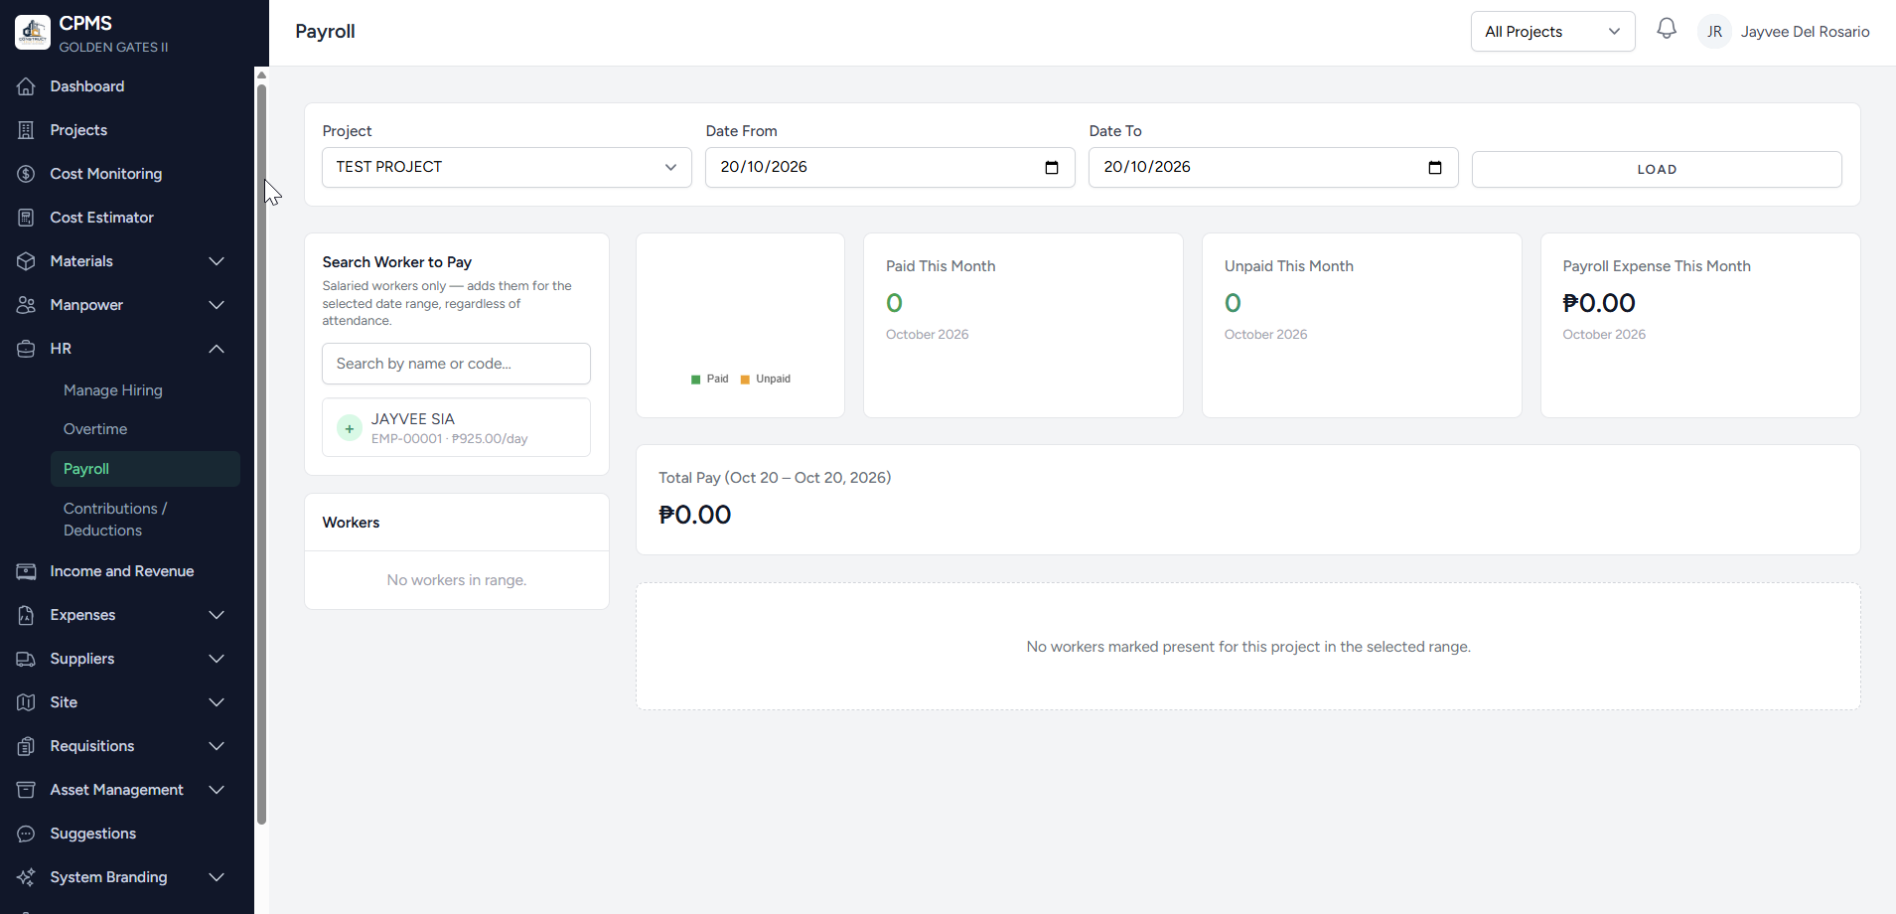The width and height of the screenshot is (1896, 914).
Task: Click the LOAD button
Action: 1657,169
